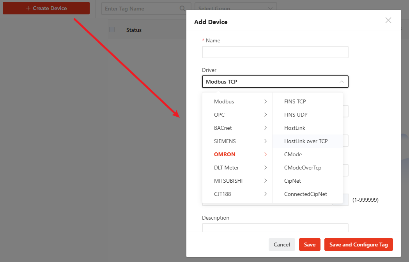
Task: Toggle the select-all checkbox in table header
Action: click(112, 30)
